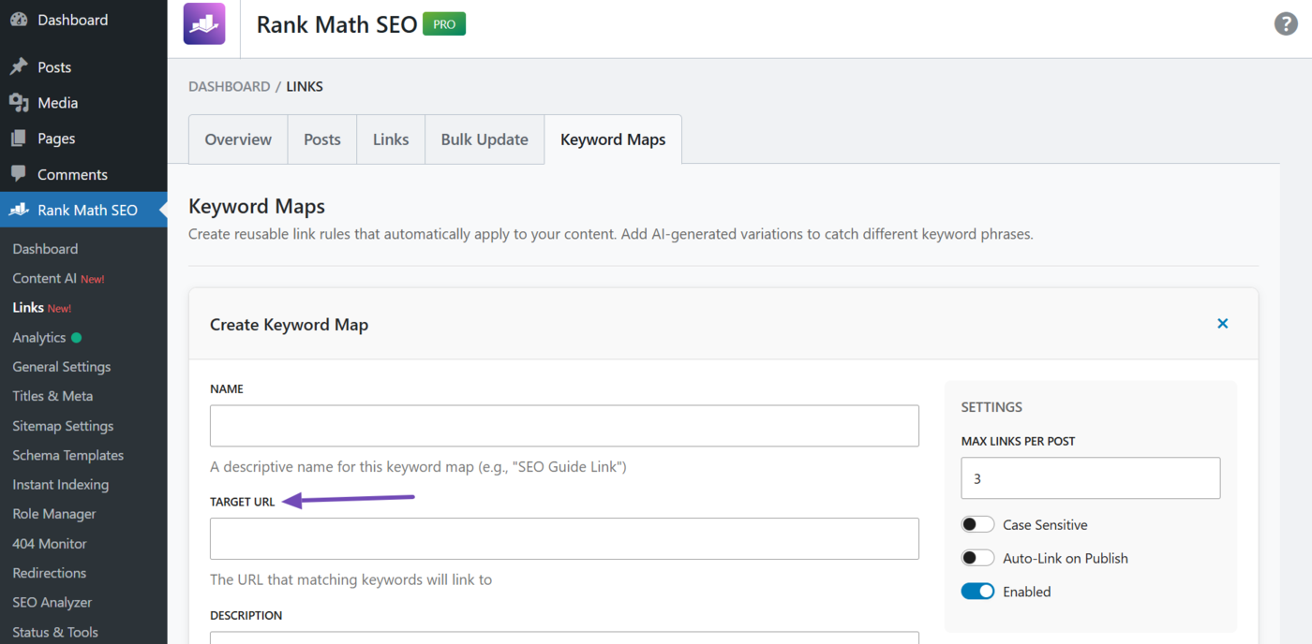This screenshot has width=1312, height=644.
Task: Open the Redirections menu item
Action: click(x=48, y=572)
